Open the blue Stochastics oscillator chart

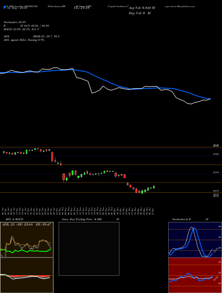pyautogui.click(x=195, y=240)
